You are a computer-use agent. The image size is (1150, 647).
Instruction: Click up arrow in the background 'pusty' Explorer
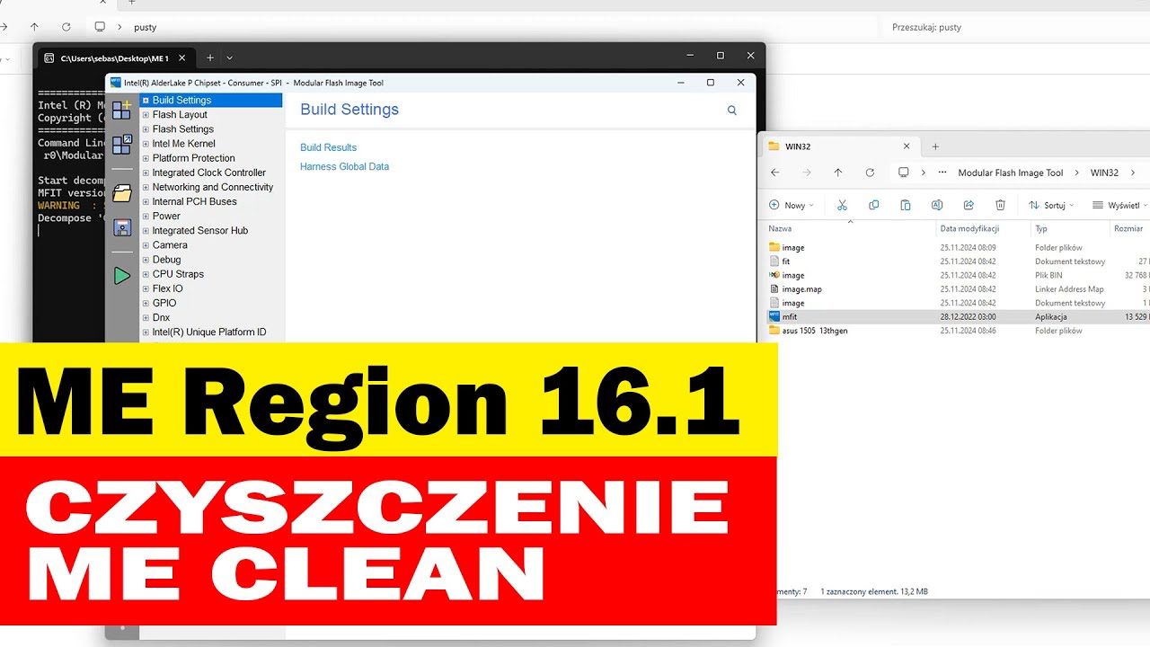pos(34,27)
